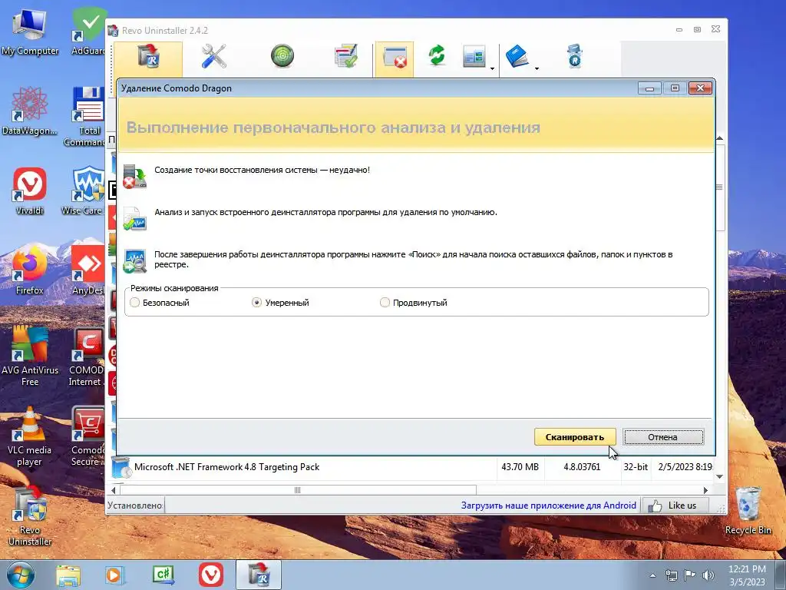The height and width of the screenshot is (590, 786).
Task: Open the Help book dropdown arrow
Action: 537,68
